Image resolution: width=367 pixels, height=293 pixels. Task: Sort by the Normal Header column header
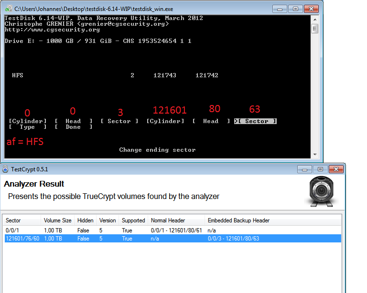pyautogui.click(x=176, y=220)
